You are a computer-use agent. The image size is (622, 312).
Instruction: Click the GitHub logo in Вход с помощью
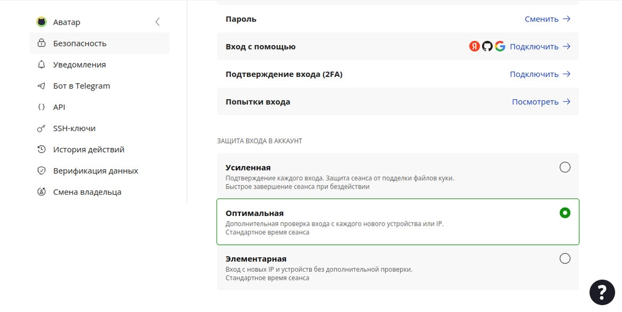click(487, 47)
